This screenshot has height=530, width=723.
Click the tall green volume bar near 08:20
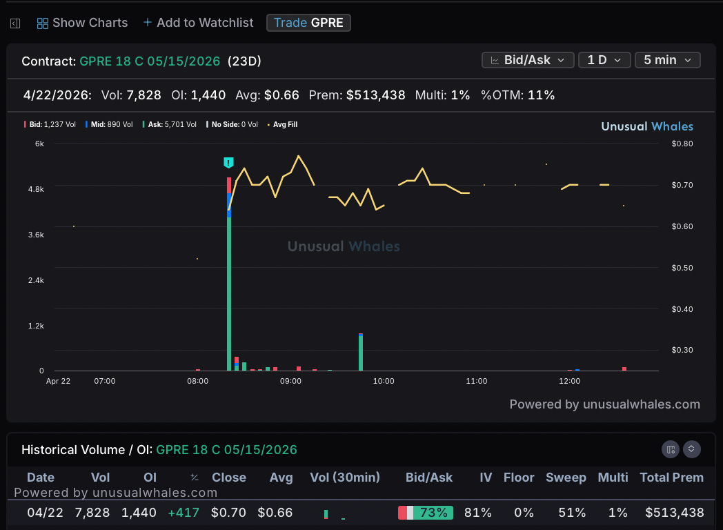tap(229, 293)
